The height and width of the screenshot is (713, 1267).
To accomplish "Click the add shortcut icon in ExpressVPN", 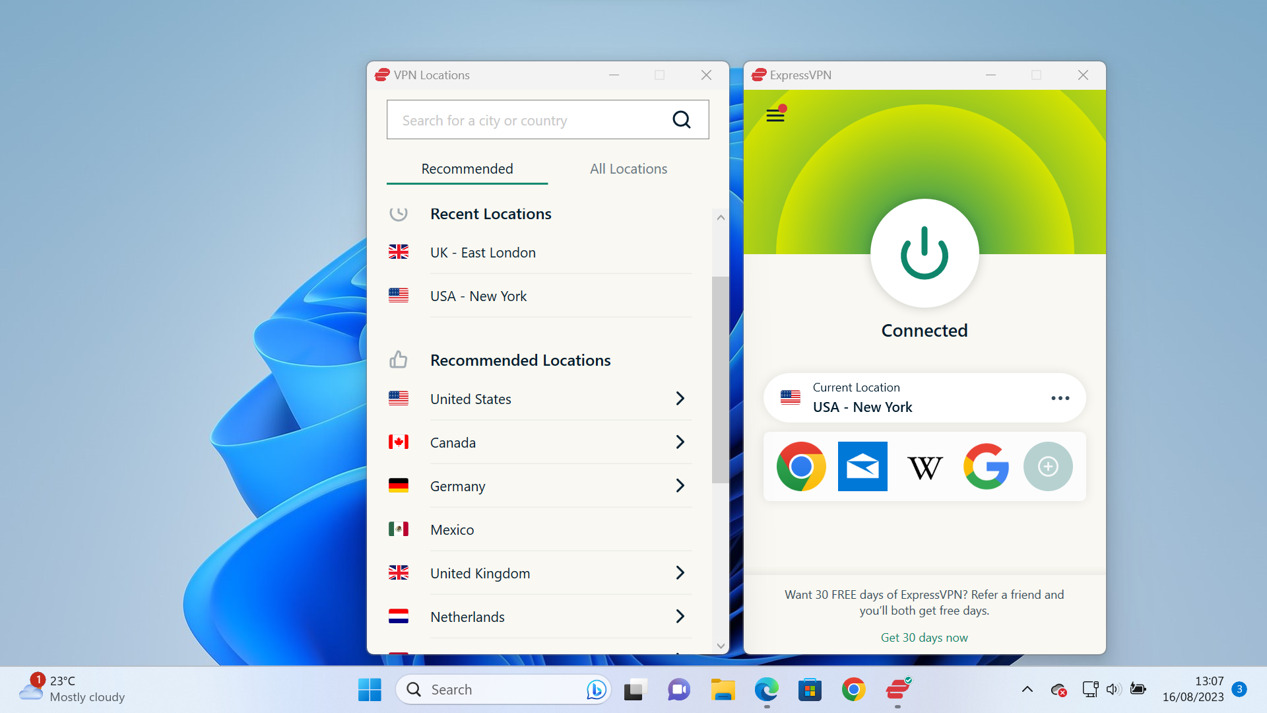I will (1049, 465).
